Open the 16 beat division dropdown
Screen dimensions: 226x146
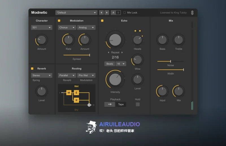121,64
